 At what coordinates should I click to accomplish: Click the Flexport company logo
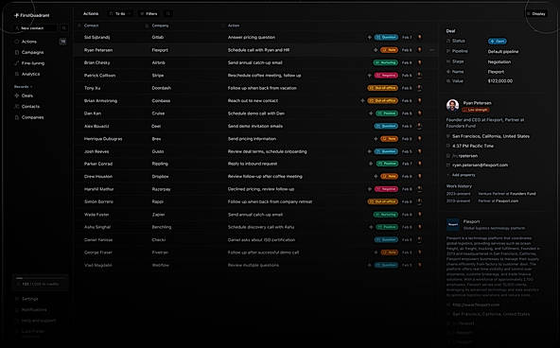(453, 224)
